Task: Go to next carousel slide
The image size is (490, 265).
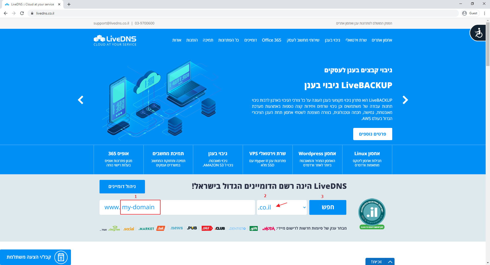Action: [405, 100]
